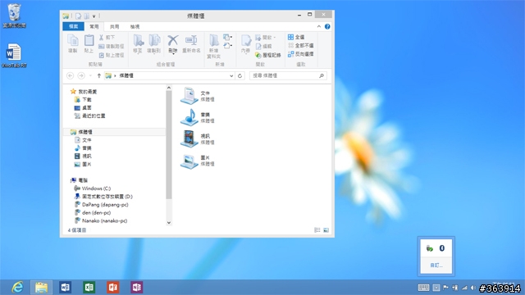This screenshot has height=295, width=525.
Task: Click Open (開啟) in the ribbon
Action: [x=266, y=38]
